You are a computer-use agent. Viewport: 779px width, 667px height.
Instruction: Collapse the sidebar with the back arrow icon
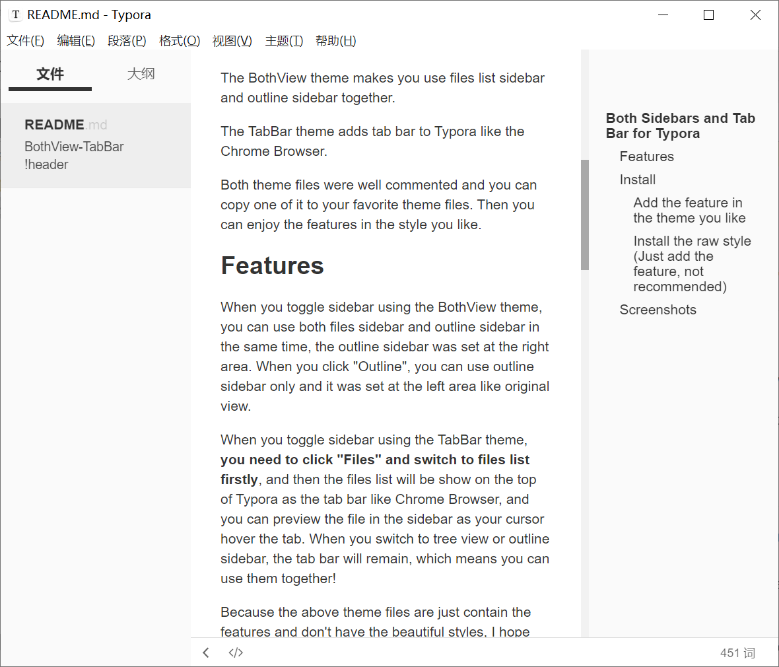(206, 652)
